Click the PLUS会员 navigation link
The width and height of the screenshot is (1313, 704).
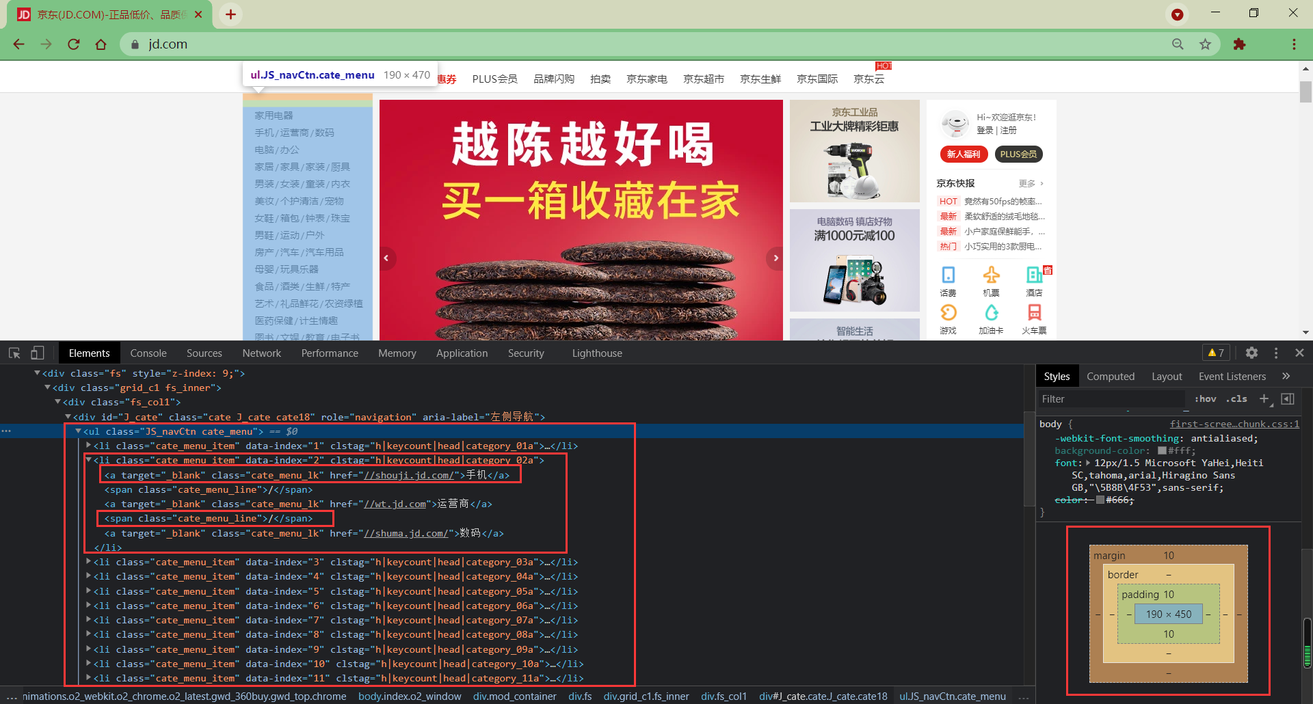click(x=494, y=79)
